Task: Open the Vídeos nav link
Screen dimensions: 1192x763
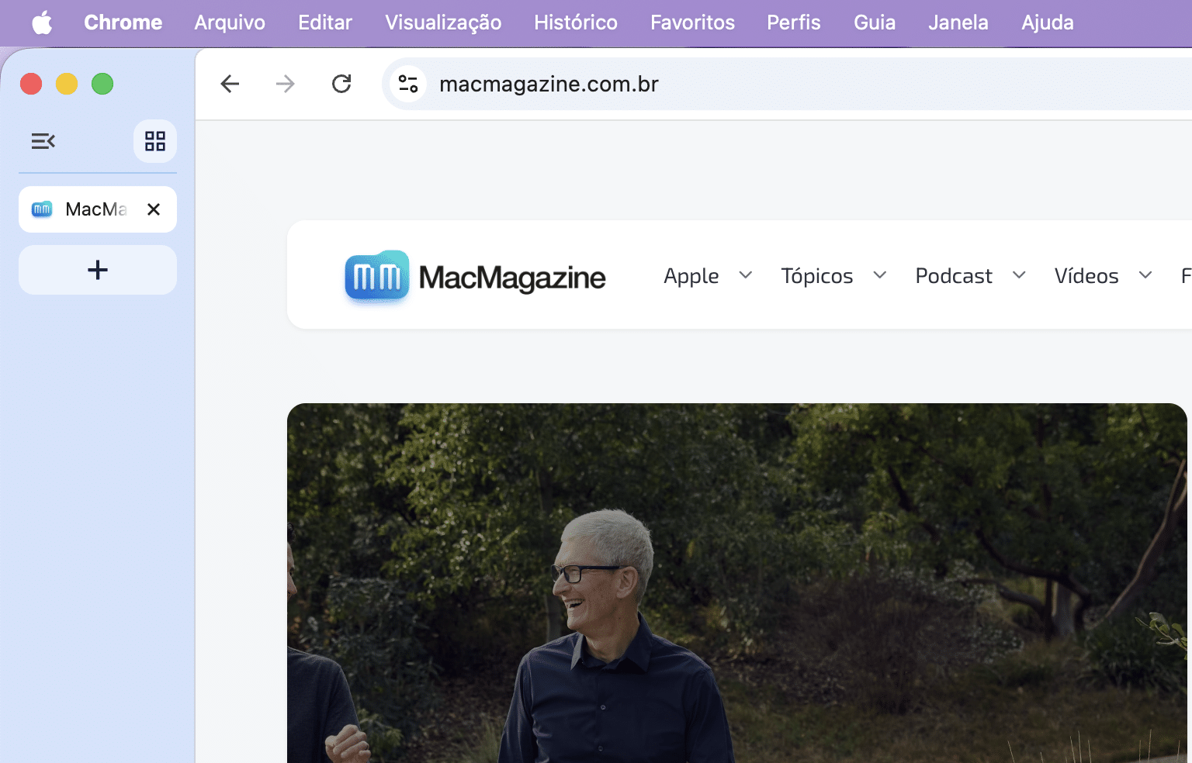Action: [1086, 276]
